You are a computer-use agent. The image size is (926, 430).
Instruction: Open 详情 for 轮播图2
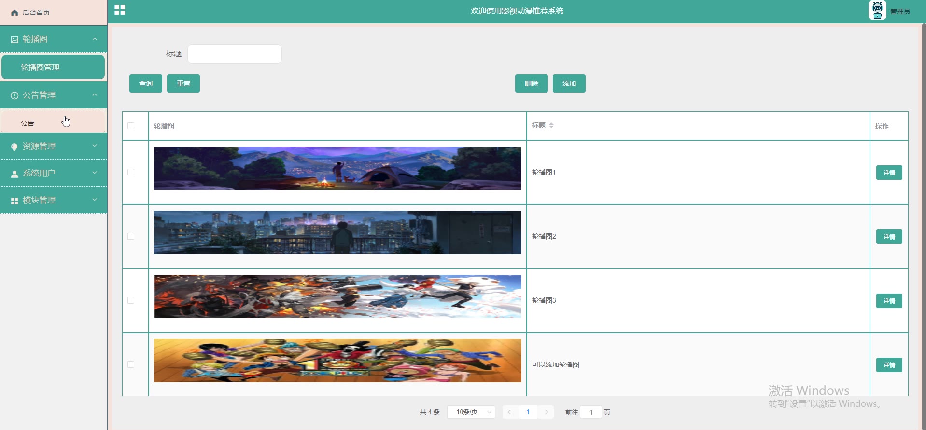pyautogui.click(x=889, y=237)
